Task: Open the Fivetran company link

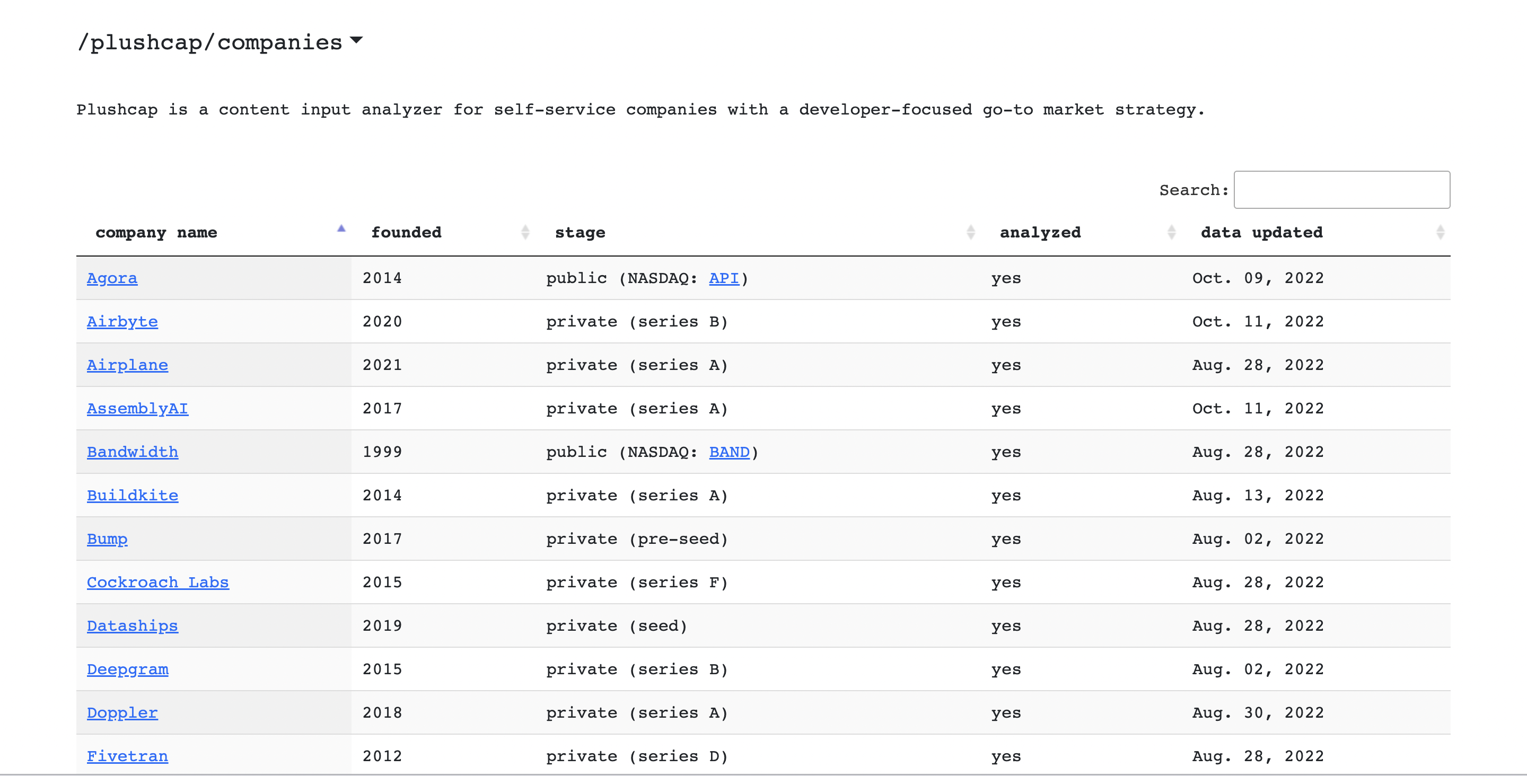Action: tap(127, 756)
